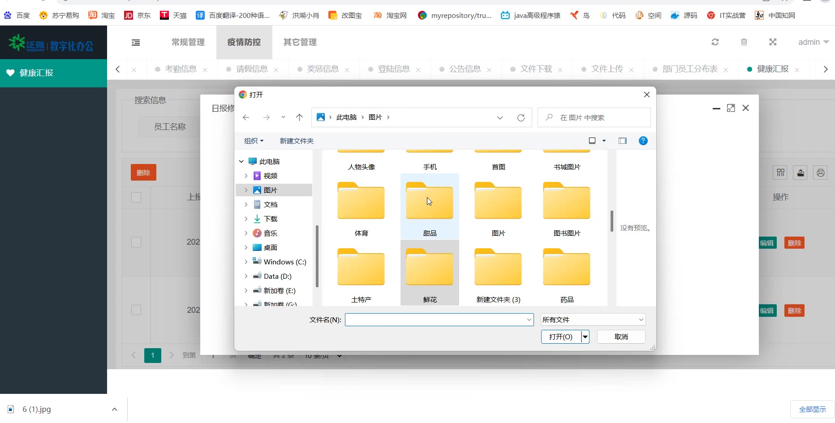Open the 甜品 folder

[x=430, y=207]
